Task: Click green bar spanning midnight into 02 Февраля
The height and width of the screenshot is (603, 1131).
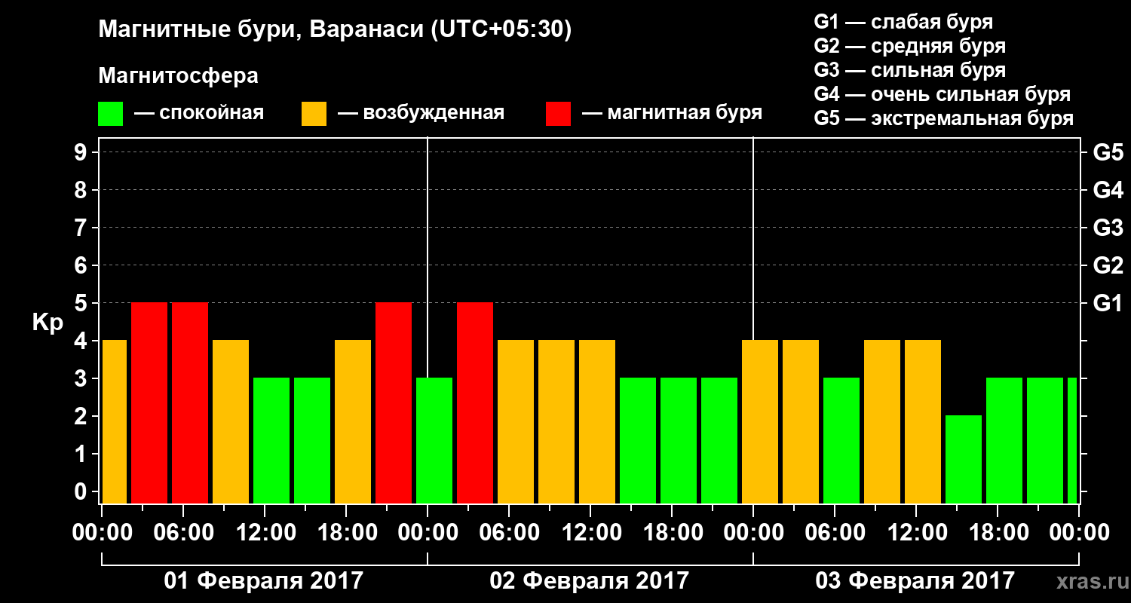Action: pyautogui.click(x=434, y=440)
